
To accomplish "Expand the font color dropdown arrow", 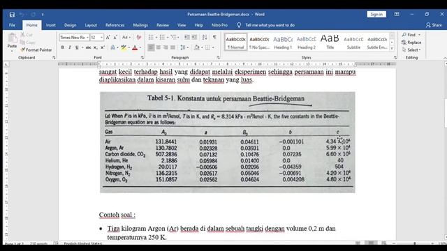I will point(140,47).
